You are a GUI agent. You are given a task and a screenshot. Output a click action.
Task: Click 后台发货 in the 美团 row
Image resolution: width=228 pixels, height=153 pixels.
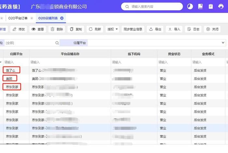point(200,79)
